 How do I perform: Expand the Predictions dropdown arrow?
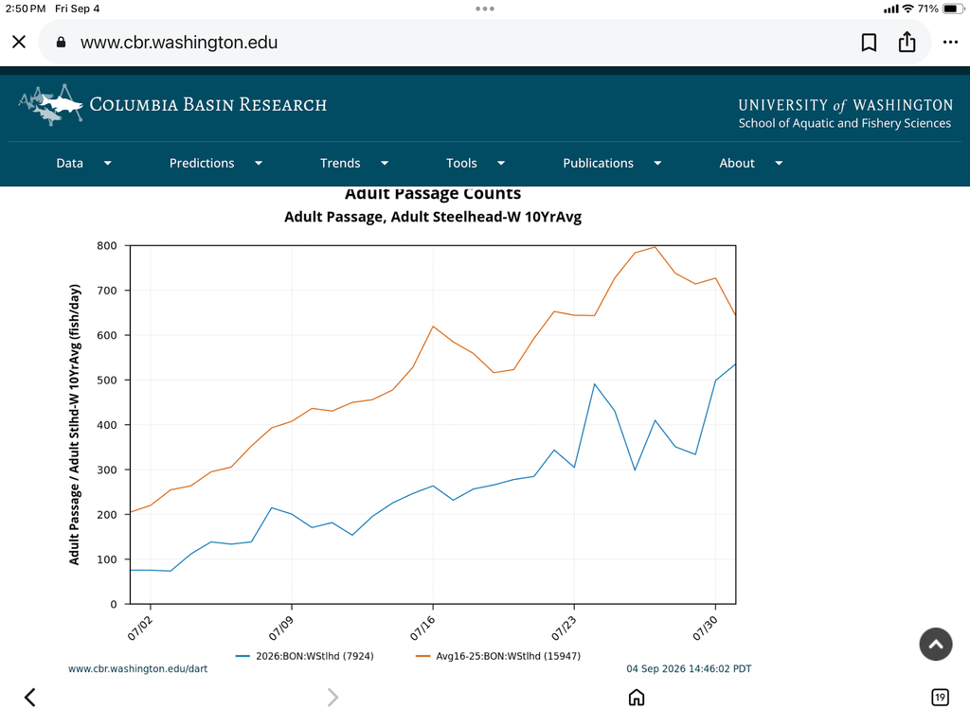pos(259,163)
